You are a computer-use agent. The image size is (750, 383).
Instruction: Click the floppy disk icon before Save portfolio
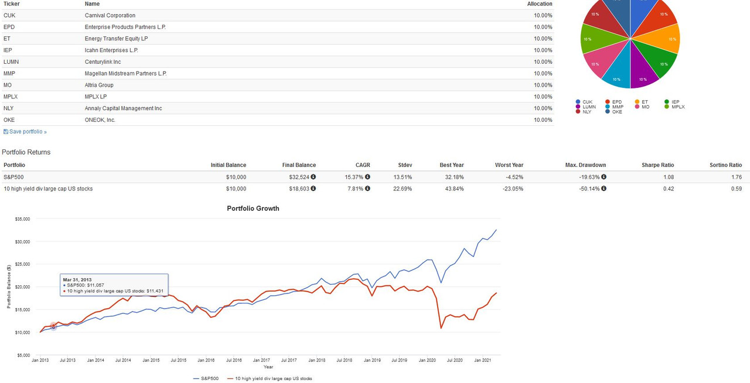pos(6,132)
